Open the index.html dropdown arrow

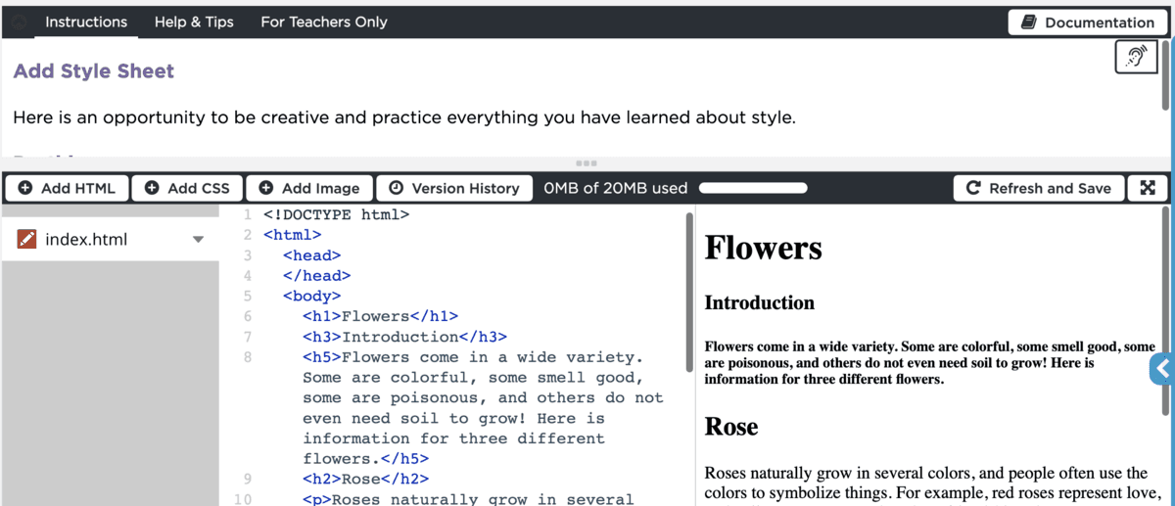(198, 240)
